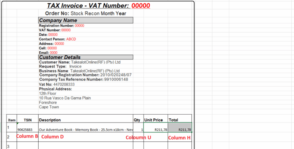Select the Total cell showing R211,78
Image resolution: width=294 pixels, height=149 pixels.
pyautogui.click(x=180, y=128)
